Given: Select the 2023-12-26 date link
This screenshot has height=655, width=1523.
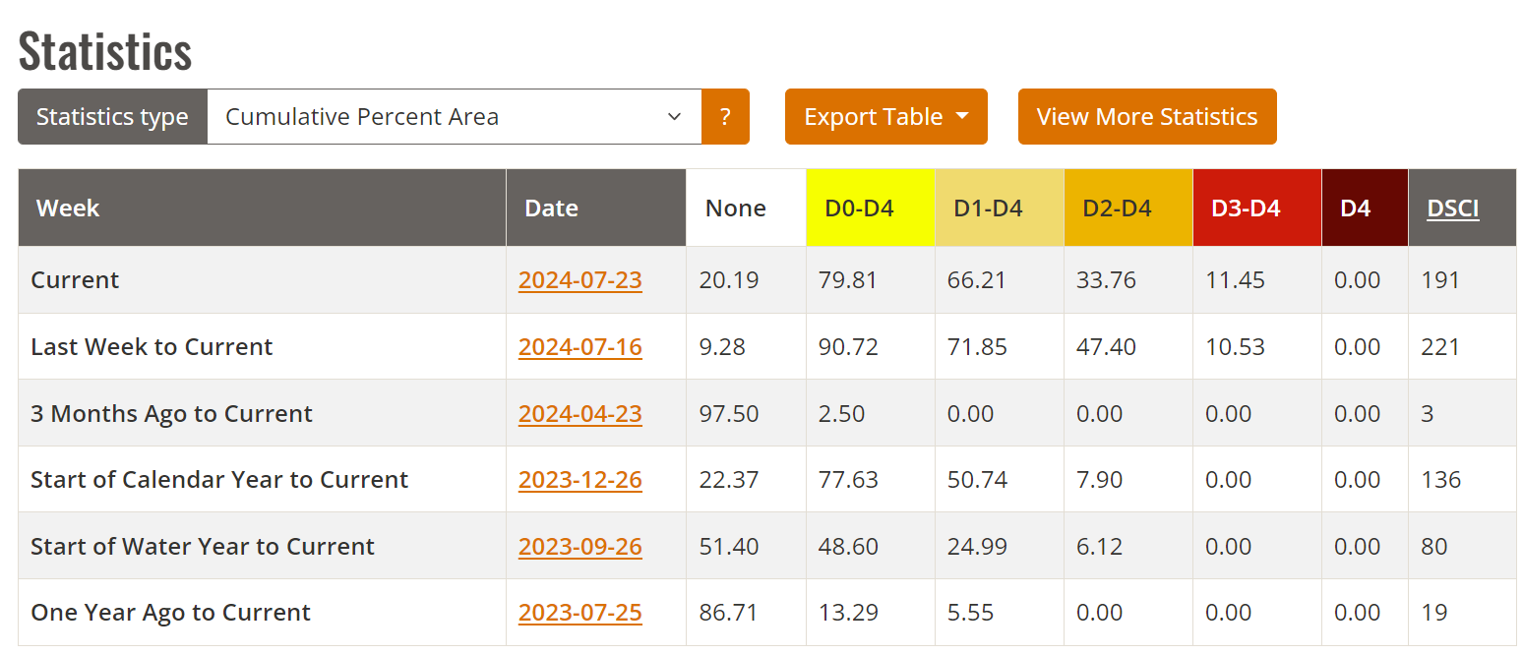Looking at the screenshot, I should (x=580, y=479).
